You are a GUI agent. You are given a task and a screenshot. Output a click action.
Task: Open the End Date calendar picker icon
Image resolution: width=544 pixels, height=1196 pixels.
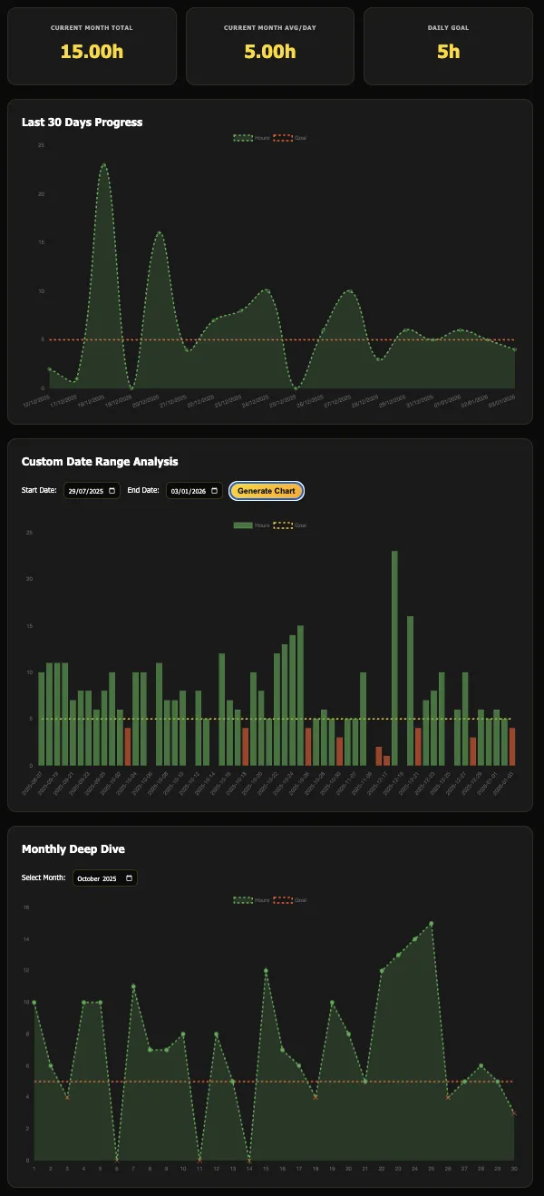coord(214,491)
